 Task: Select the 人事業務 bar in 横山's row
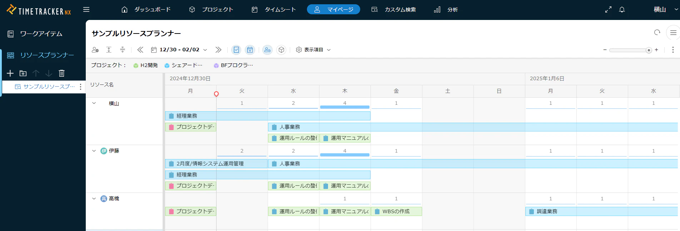tap(473, 127)
